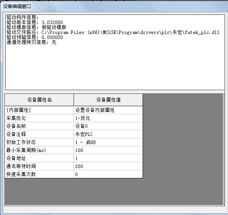
Task: Click the 设备属性值 column header
Action: [108, 100]
